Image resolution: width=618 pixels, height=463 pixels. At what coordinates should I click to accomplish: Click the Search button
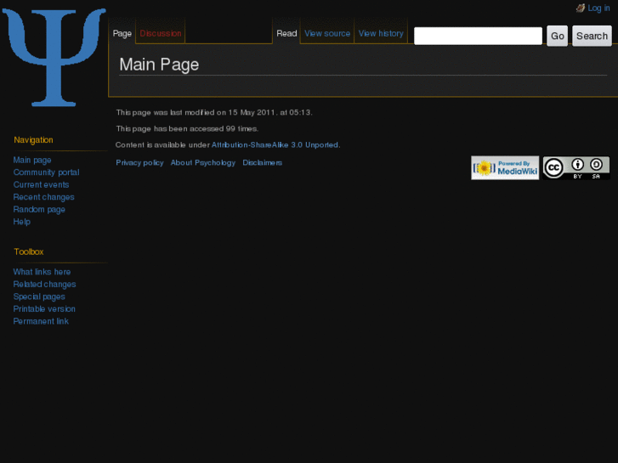tap(592, 36)
